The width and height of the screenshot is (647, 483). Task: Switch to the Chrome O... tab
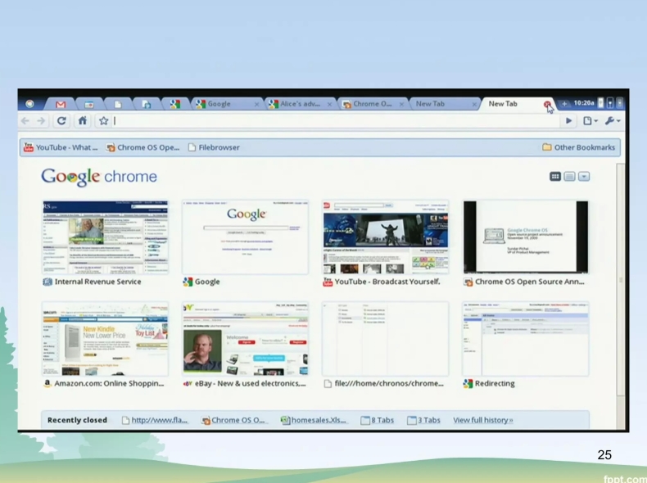tap(369, 105)
